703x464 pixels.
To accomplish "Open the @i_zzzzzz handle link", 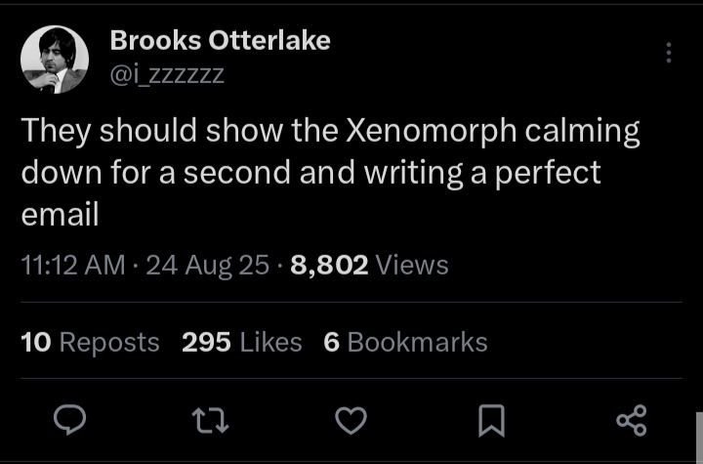I will [167, 73].
